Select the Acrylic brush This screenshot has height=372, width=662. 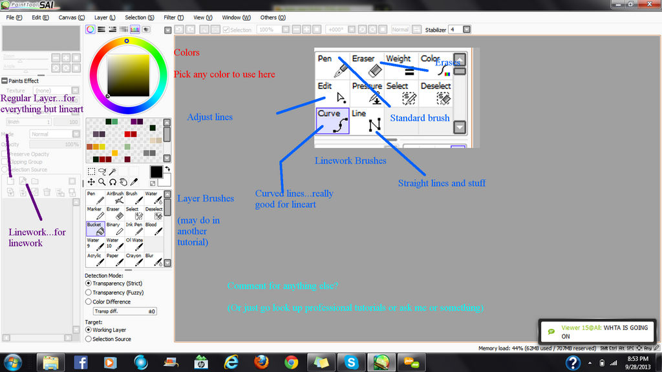coord(96,260)
